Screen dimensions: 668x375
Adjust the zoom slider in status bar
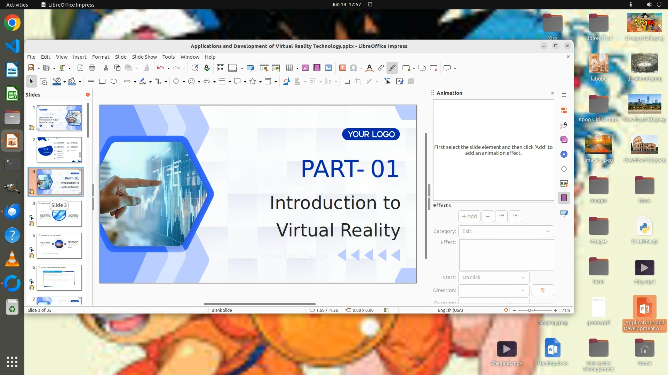coord(530,310)
